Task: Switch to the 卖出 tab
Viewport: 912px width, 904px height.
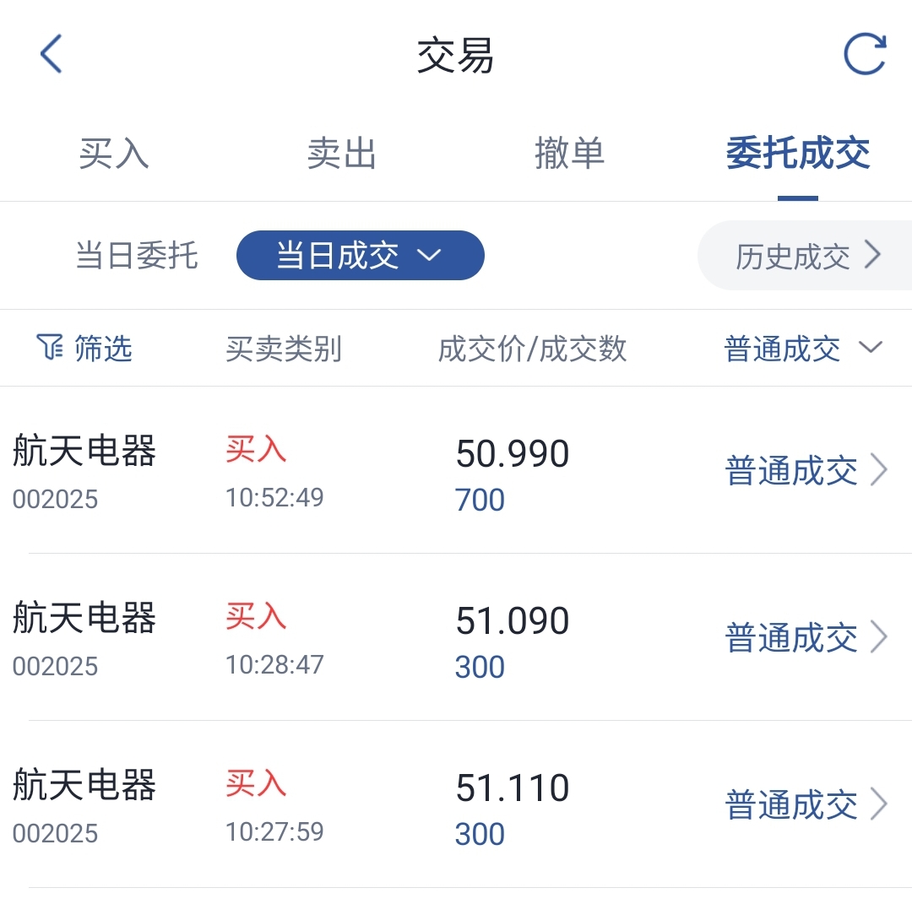Action: pos(341,154)
